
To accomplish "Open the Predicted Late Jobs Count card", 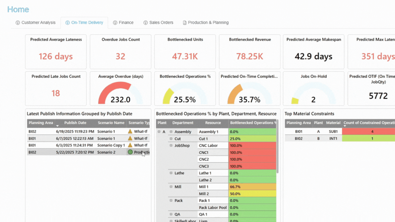I will point(56,88).
